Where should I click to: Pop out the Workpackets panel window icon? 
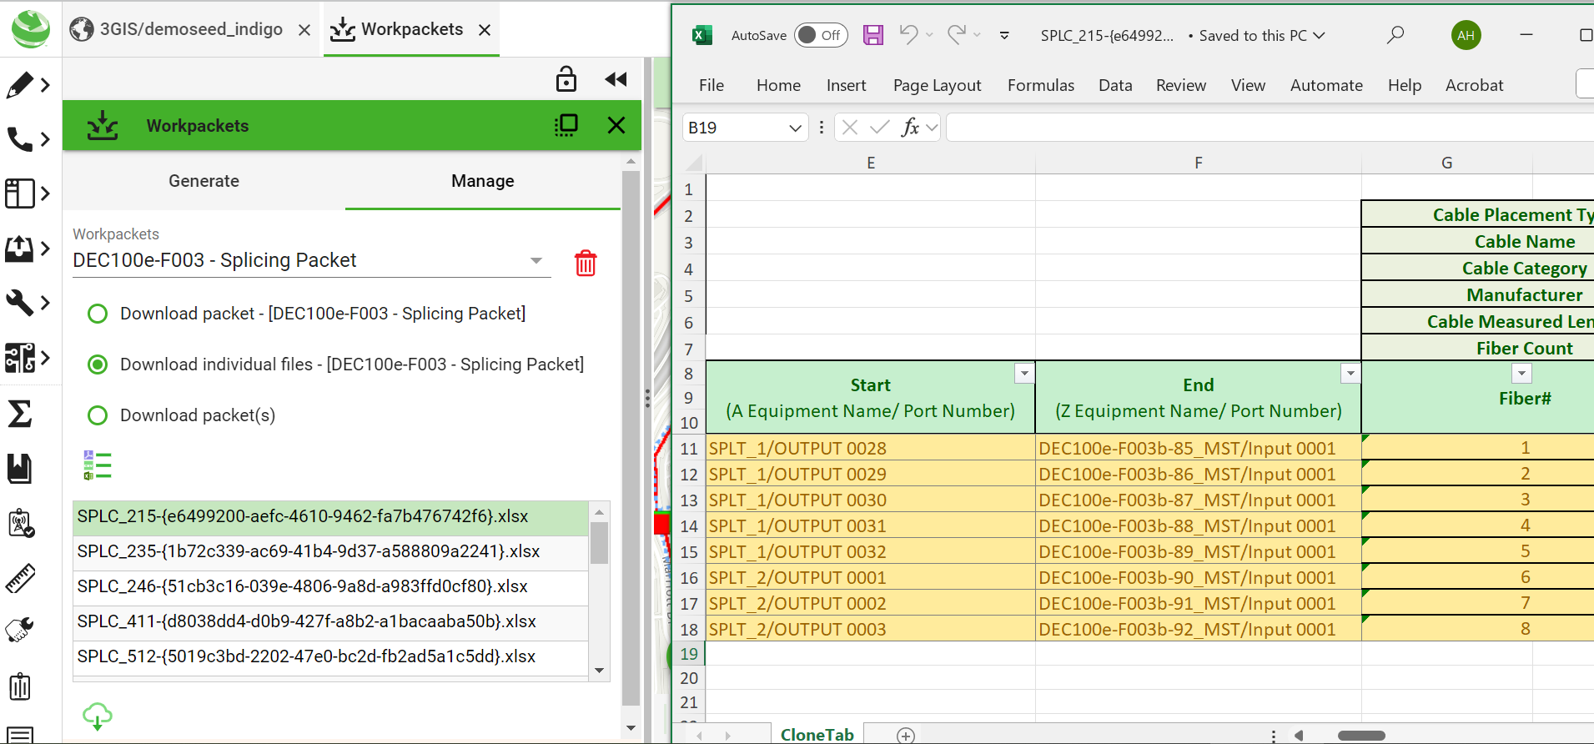coord(566,126)
